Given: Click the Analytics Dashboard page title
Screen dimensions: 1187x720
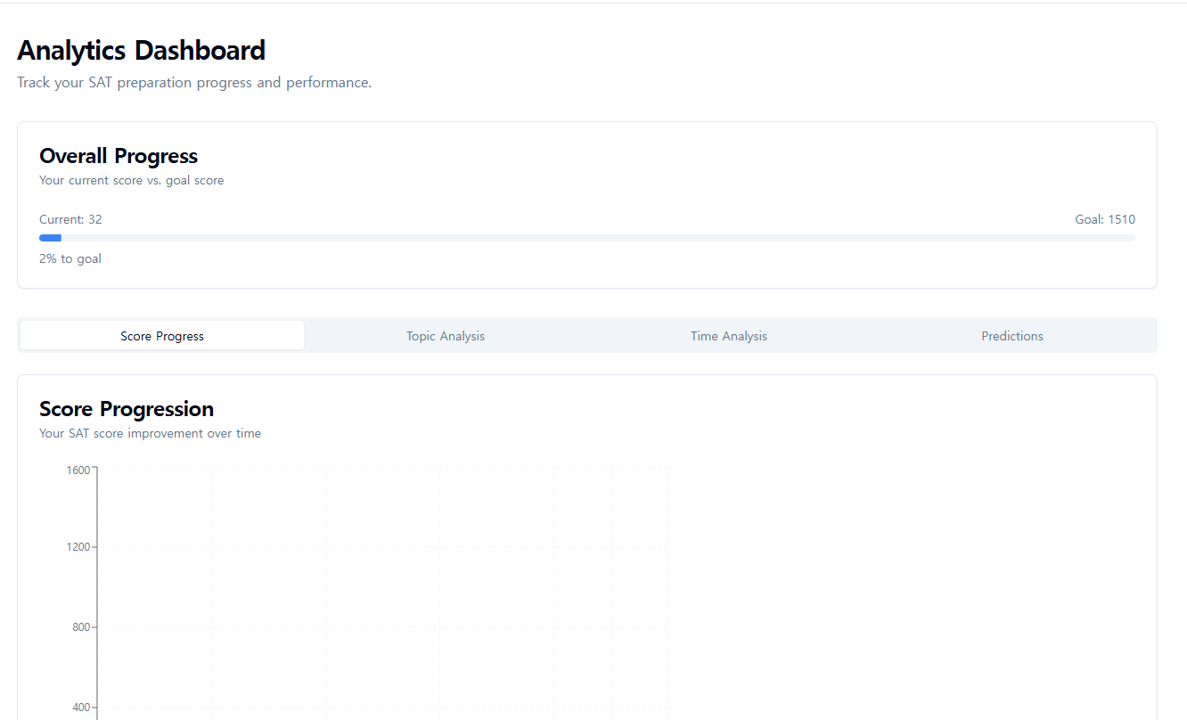Looking at the screenshot, I should (141, 51).
